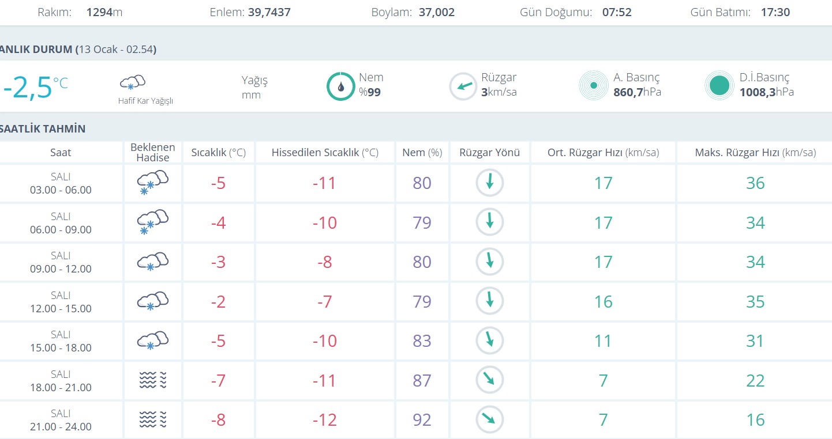Image resolution: width=832 pixels, height=439 pixels.
Task: Click the SAATLİK TAHMİN section heading
Action: pos(43,128)
